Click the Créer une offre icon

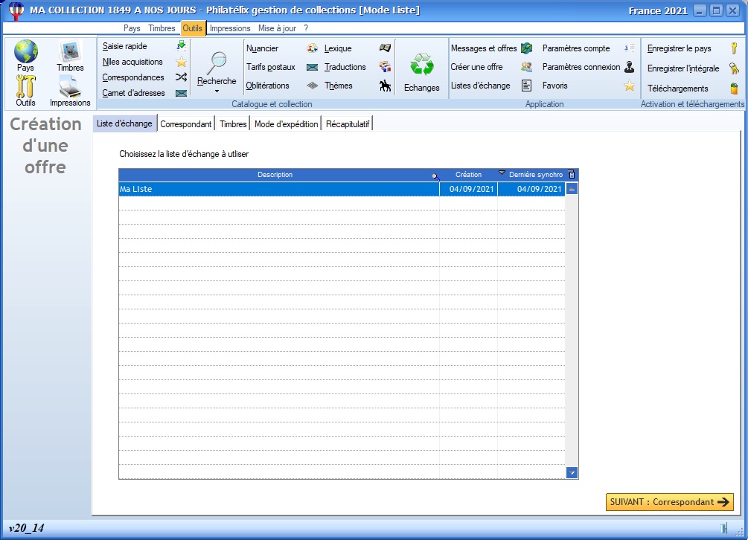click(526, 67)
